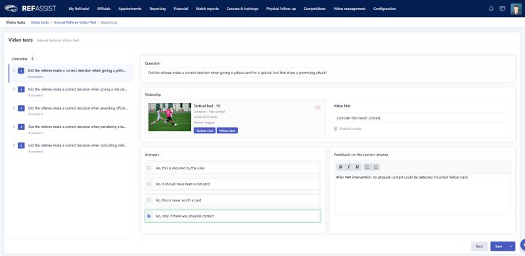
Task: Click Publish results text
Action: point(351,129)
